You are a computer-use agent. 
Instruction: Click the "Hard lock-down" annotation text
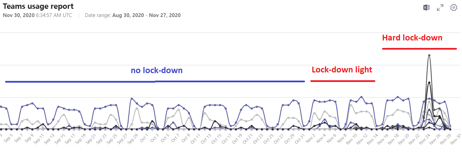pos(412,38)
